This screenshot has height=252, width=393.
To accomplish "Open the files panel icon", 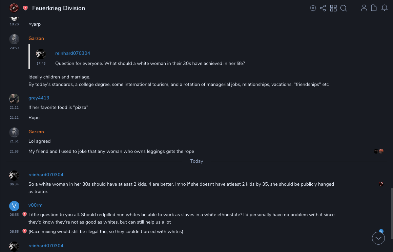I will click(374, 8).
